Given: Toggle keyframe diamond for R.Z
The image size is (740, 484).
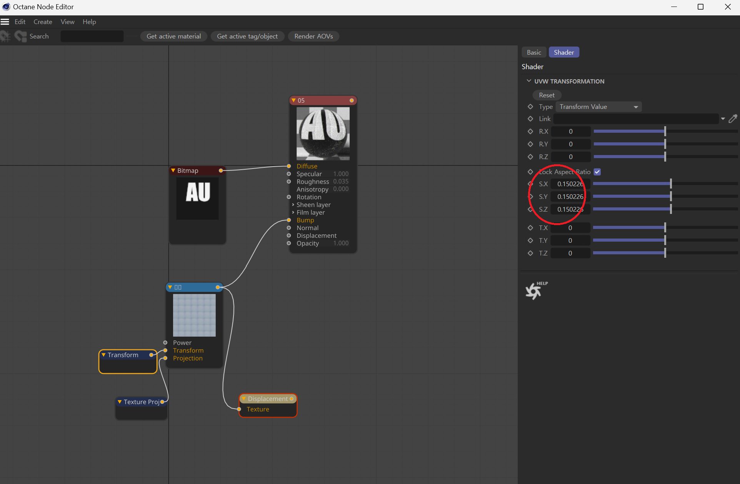Looking at the screenshot, I should click(530, 157).
